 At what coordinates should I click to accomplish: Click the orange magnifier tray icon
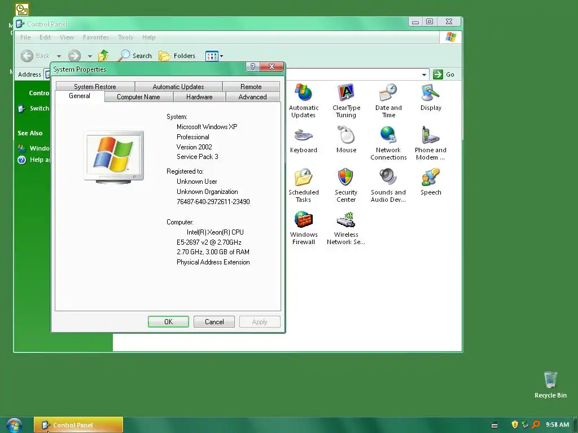536,425
